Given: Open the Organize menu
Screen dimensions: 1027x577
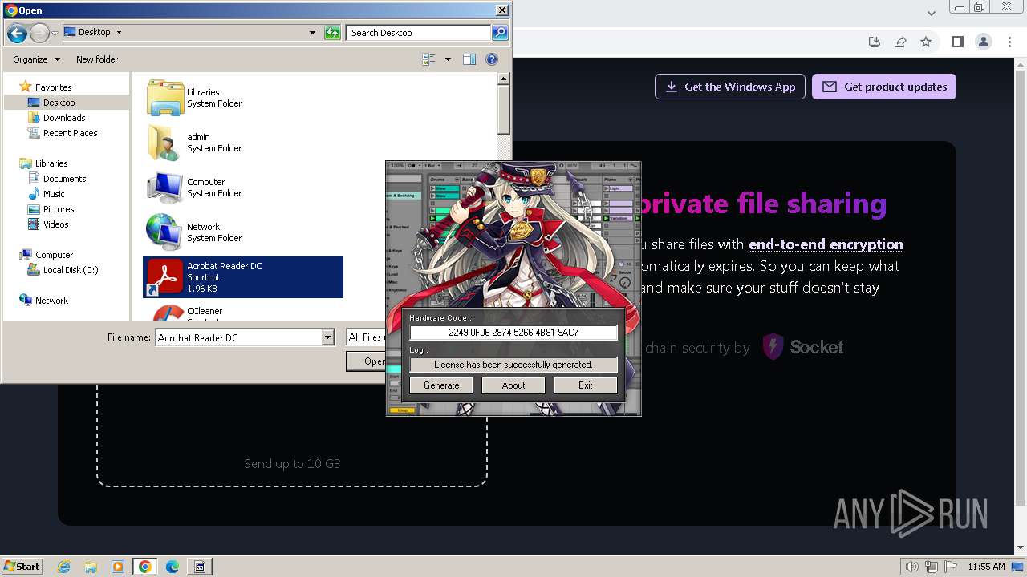Looking at the screenshot, I should point(36,59).
